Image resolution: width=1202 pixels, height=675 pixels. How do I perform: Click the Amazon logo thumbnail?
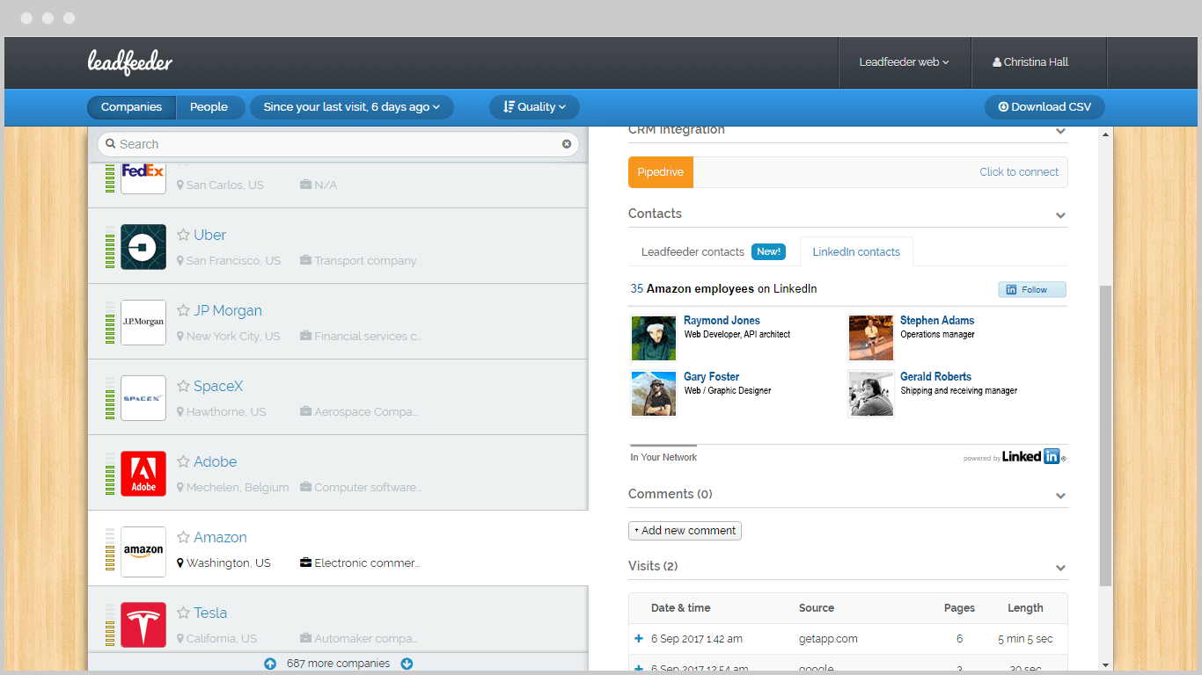pos(143,551)
